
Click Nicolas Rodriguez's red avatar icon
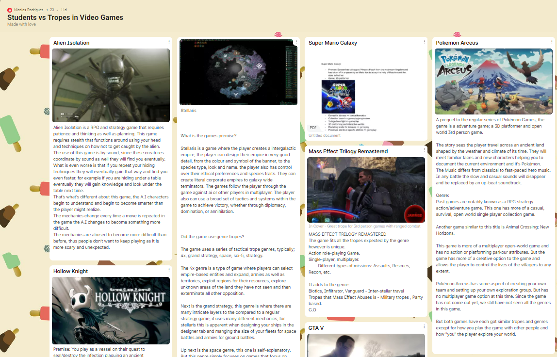coord(10,10)
